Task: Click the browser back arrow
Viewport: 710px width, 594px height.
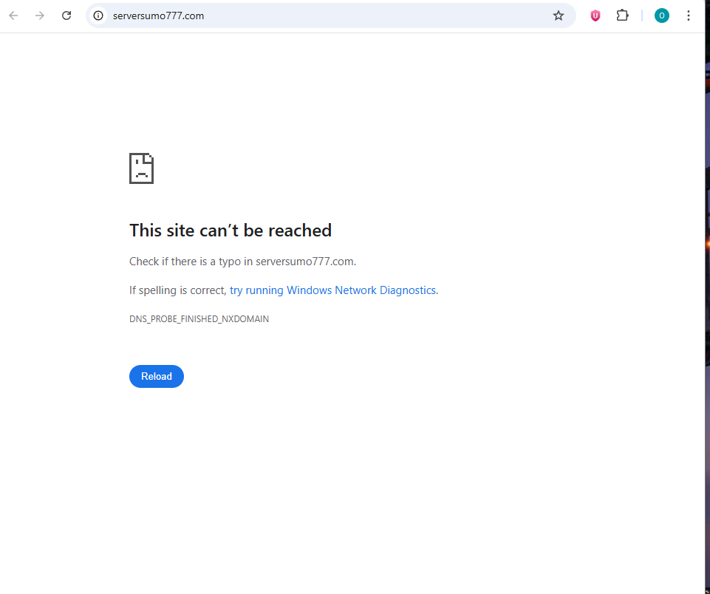Action: [x=13, y=16]
